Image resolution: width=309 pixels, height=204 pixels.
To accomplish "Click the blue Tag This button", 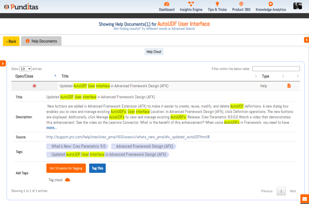I will pyautogui.click(x=97, y=168).
